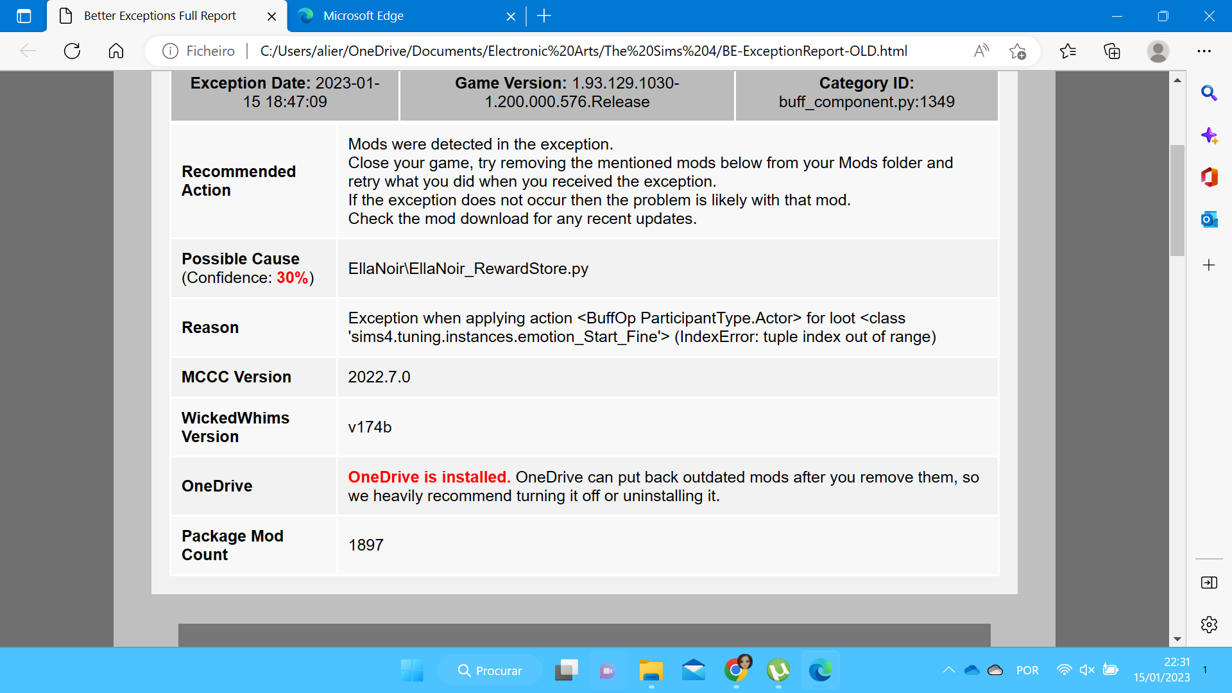Click the package mod count 1897

pyautogui.click(x=366, y=545)
